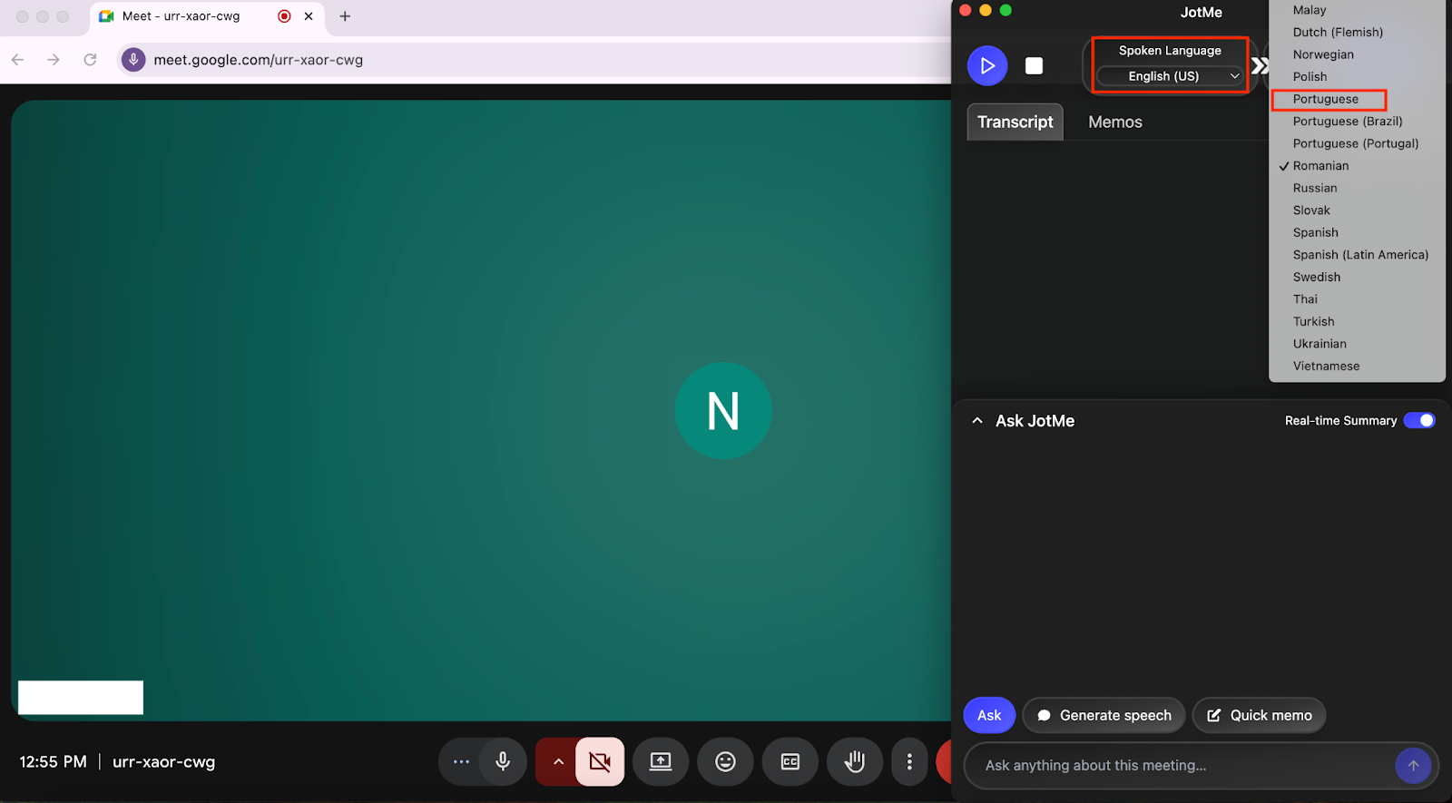Close the Meet urr-xaor-cwg tab
This screenshot has height=803, width=1452.
309,16
